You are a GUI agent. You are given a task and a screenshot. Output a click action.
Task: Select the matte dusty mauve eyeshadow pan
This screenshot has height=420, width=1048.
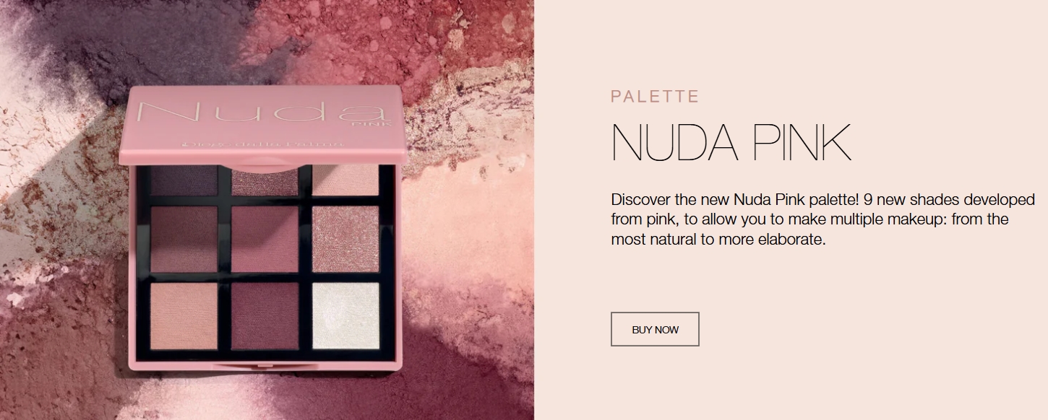pyautogui.click(x=184, y=239)
